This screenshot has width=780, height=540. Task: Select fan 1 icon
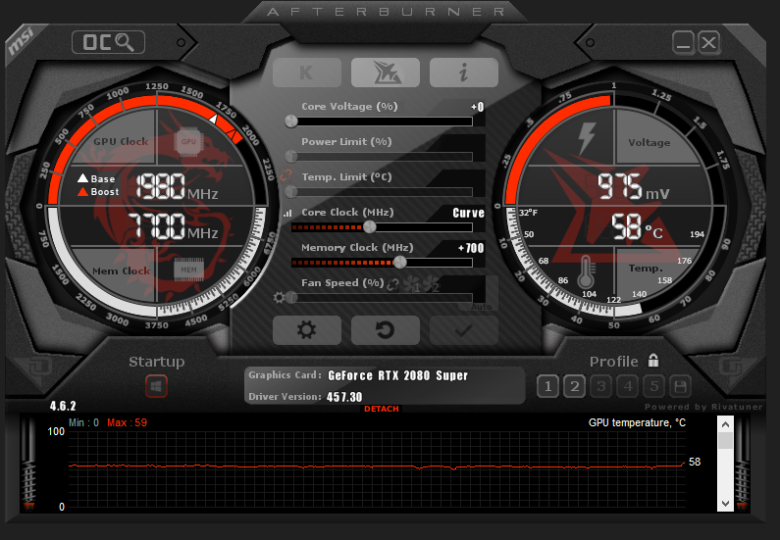click(x=412, y=284)
